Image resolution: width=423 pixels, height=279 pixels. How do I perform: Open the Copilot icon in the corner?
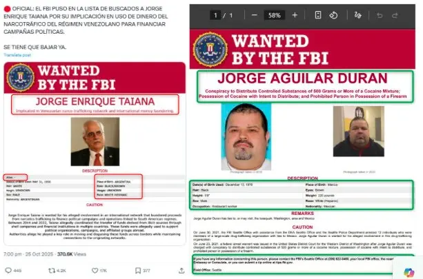[409, 273]
